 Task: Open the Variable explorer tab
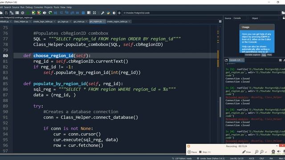tap(252, 55)
